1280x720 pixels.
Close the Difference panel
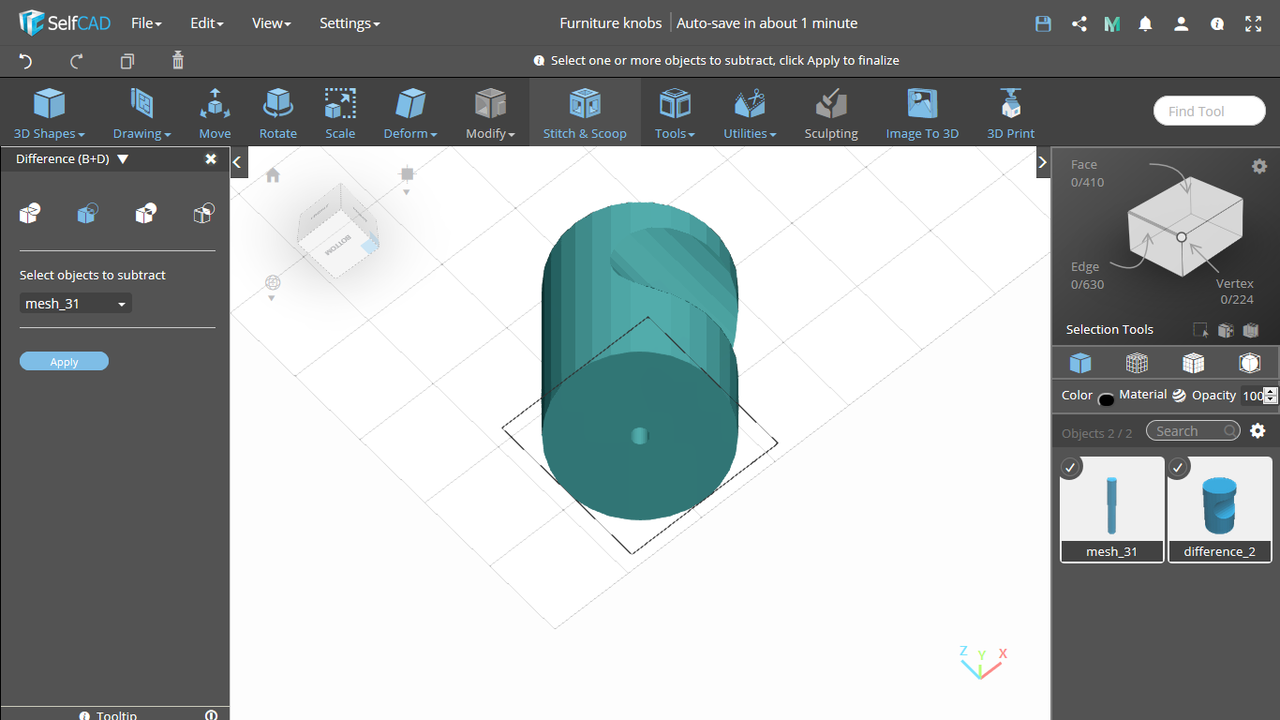tap(211, 159)
